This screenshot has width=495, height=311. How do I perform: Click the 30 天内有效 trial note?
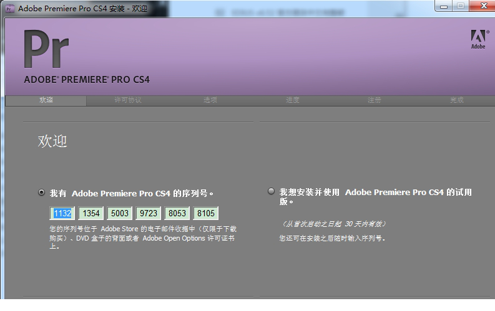(333, 224)
